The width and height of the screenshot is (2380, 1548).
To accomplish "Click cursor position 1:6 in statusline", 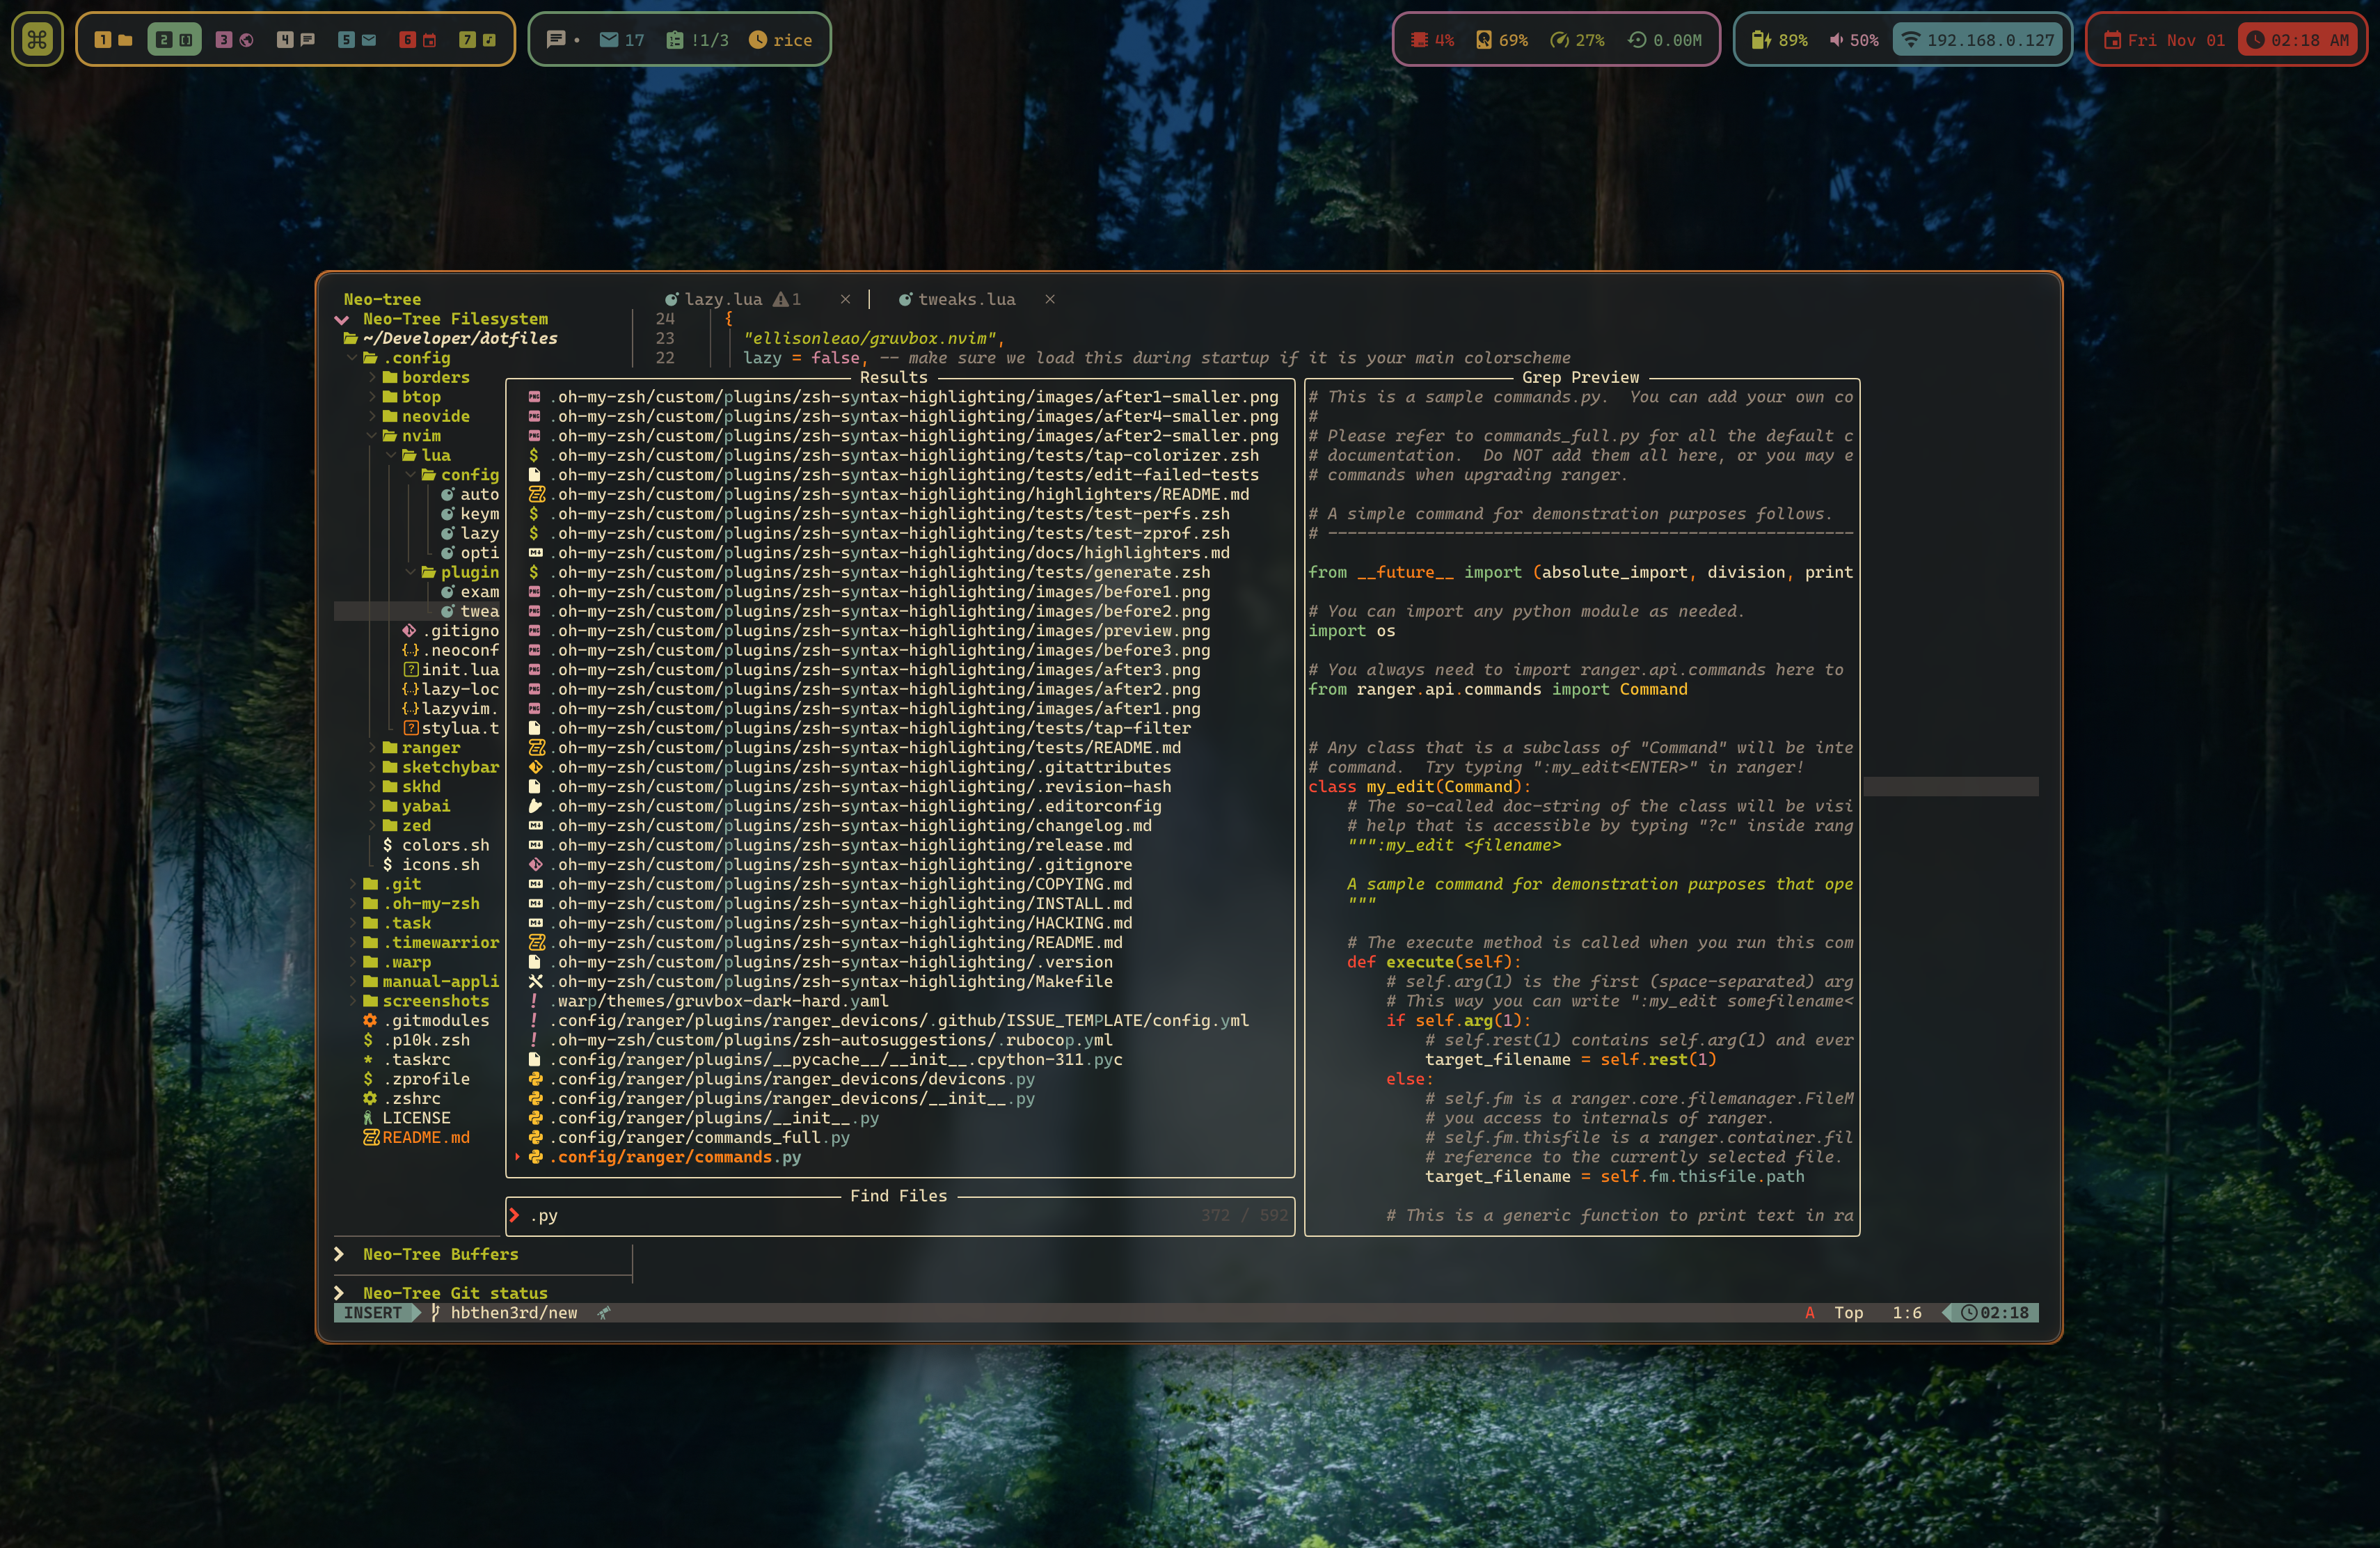I will click(x=1907, y=1313).
